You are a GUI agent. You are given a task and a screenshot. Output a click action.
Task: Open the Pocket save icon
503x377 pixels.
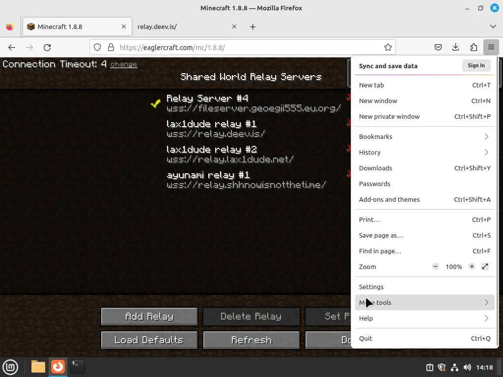(438, 48)
